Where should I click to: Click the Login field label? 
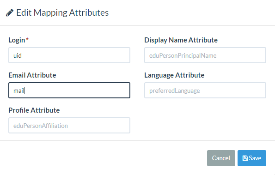click(x=17, y=40)
